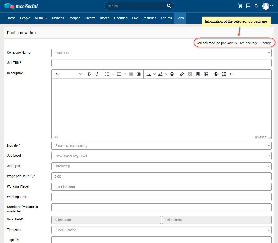This screenshot has width=278, height=243.
Task: Open the Job Level dropdown
Action: tap(161, 156)
